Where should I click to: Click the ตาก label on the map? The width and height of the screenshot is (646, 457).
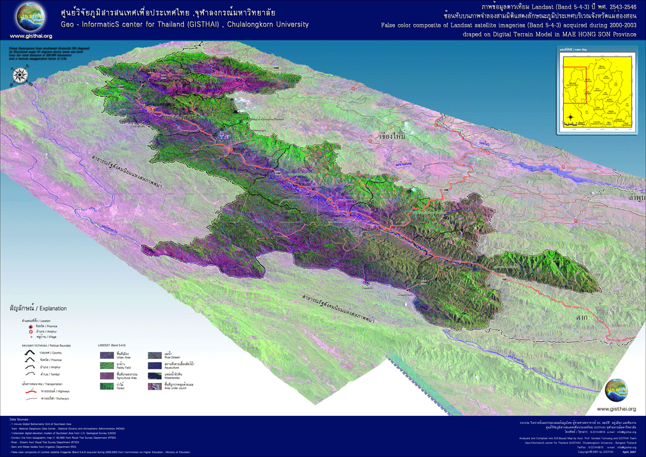pyautogui.click(x=581, y=317)
